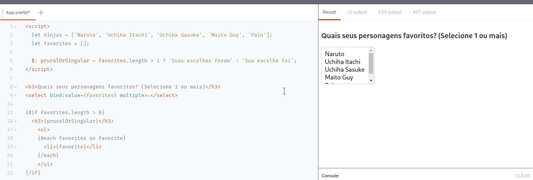Click the bind:value attribute on line 9
This screenshot has width=533, height=180.
pyautogui.click(x=65, y=95)
